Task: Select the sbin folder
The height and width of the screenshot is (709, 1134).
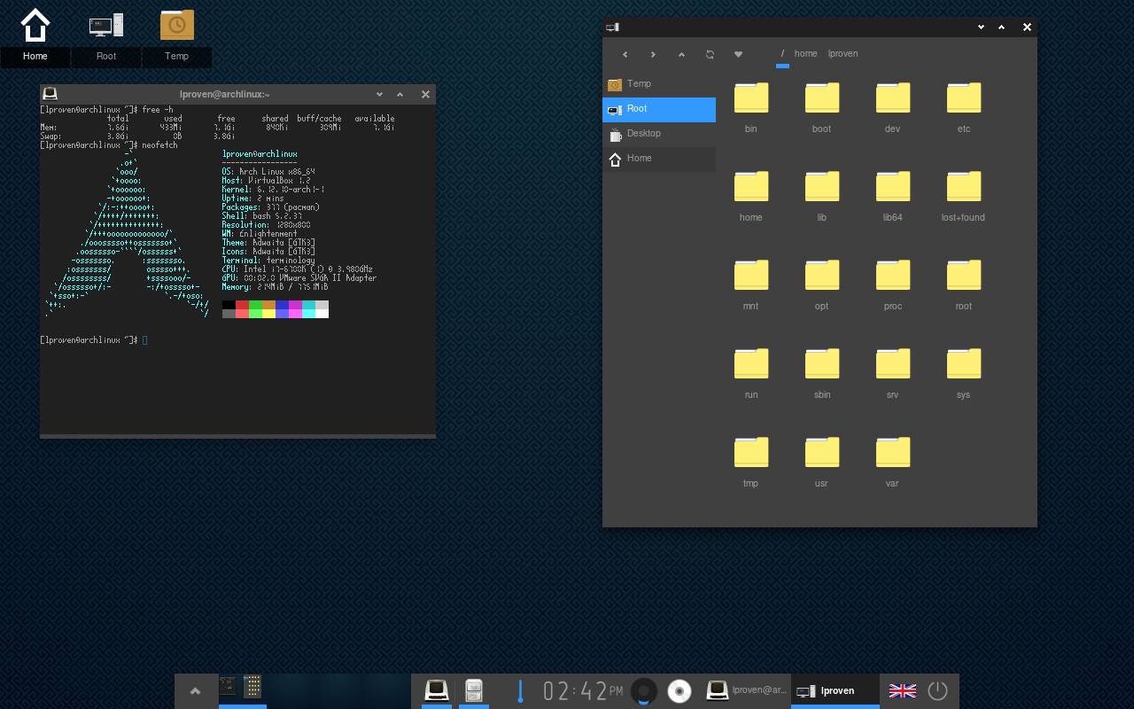Action: (822, 372)
